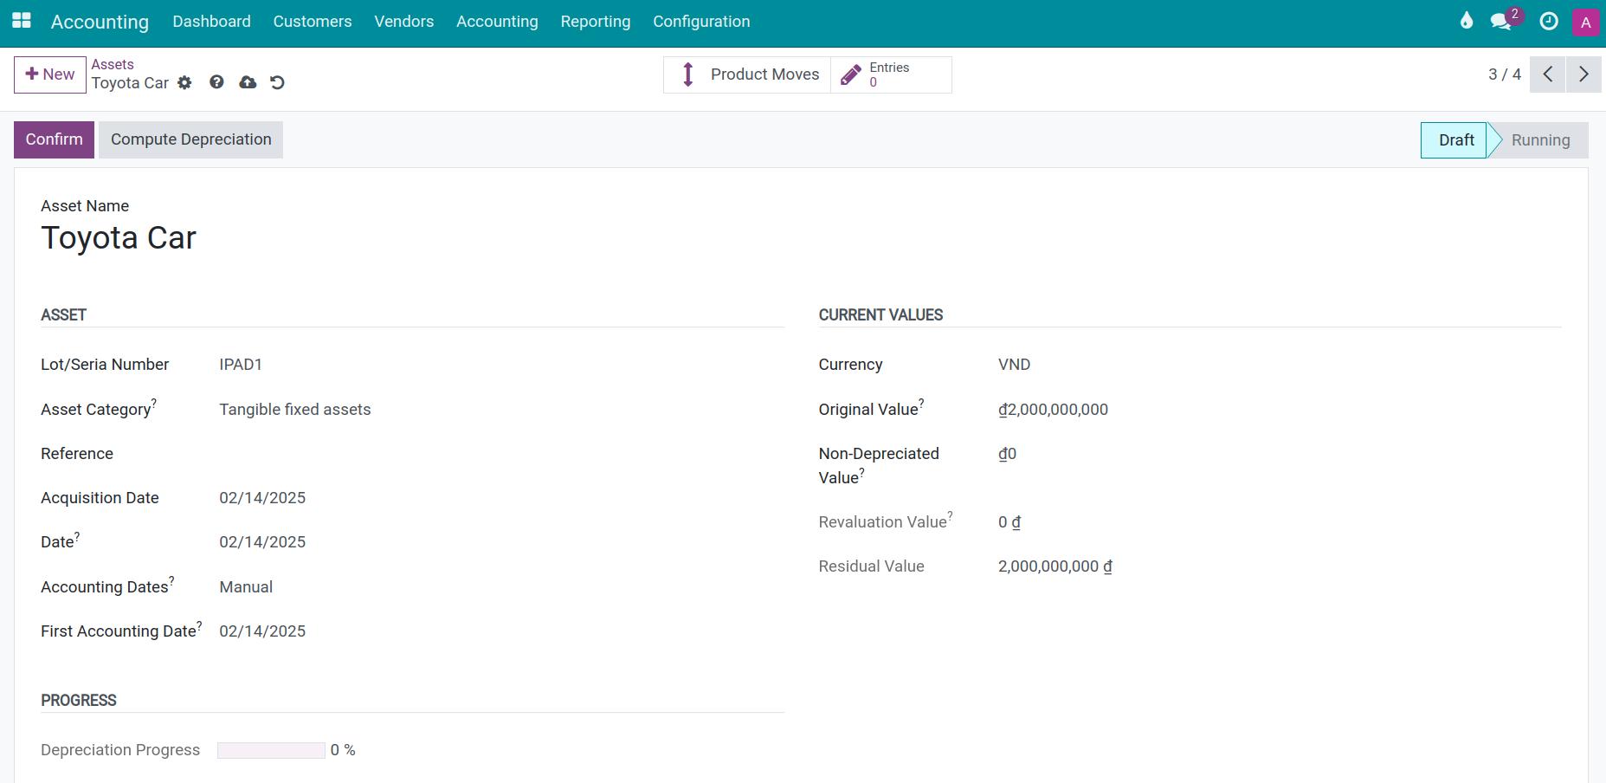Discard changes with the undo arrow icon
Screen dimensions: 1606x783
[x=277, y=82]
